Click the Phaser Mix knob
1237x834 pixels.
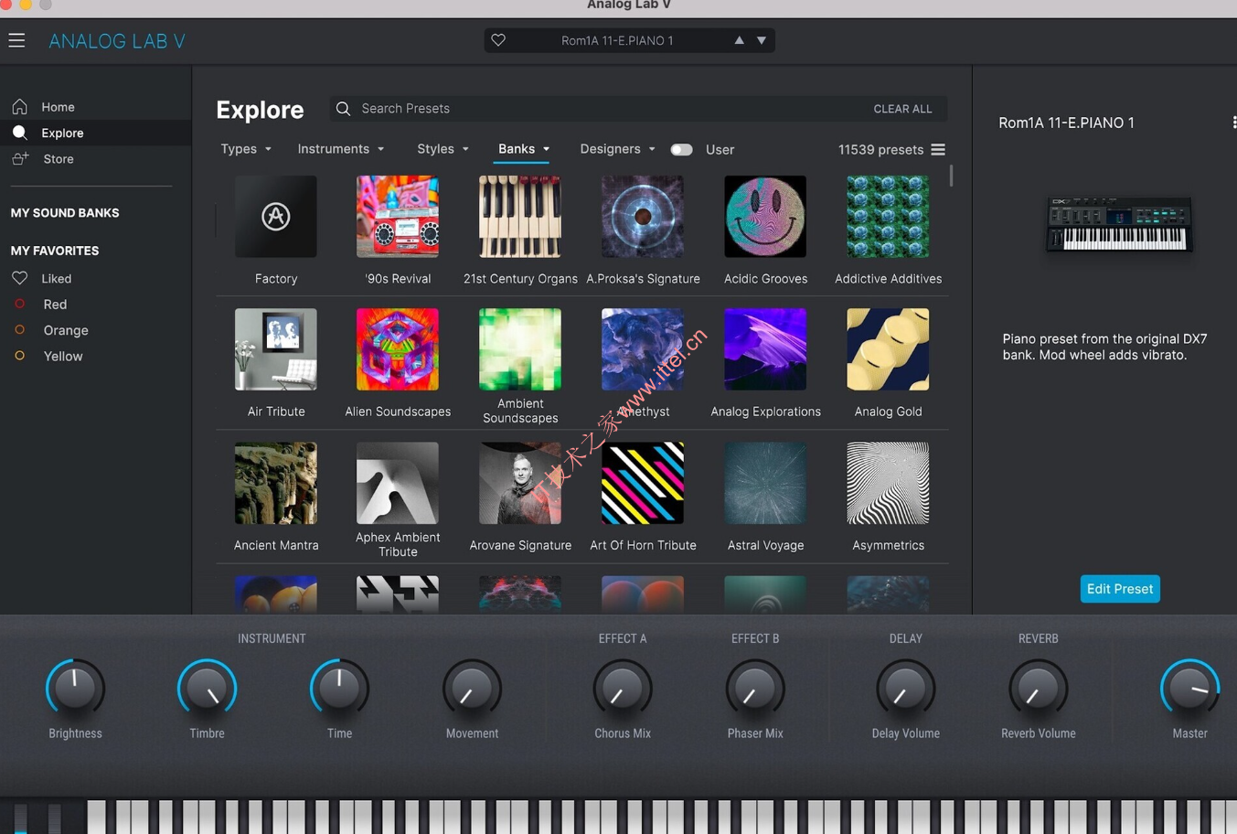[x=755, y=689]
